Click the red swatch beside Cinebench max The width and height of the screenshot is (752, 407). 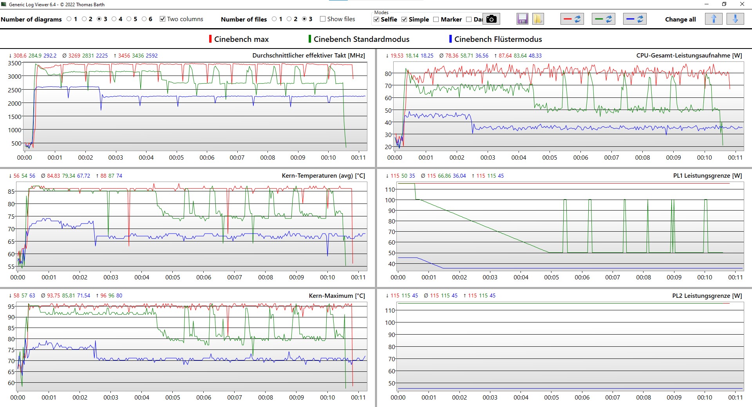210,39
